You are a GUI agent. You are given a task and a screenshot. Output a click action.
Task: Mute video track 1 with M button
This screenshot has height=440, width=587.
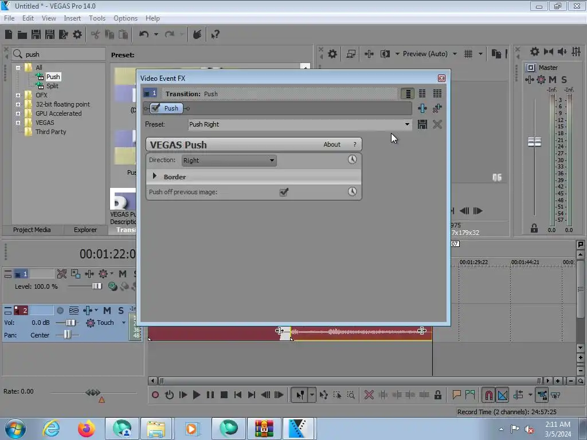click(123, 274)
